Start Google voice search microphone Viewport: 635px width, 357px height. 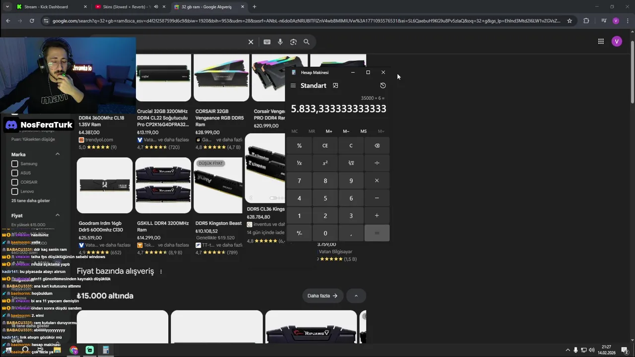coord(280,42)
